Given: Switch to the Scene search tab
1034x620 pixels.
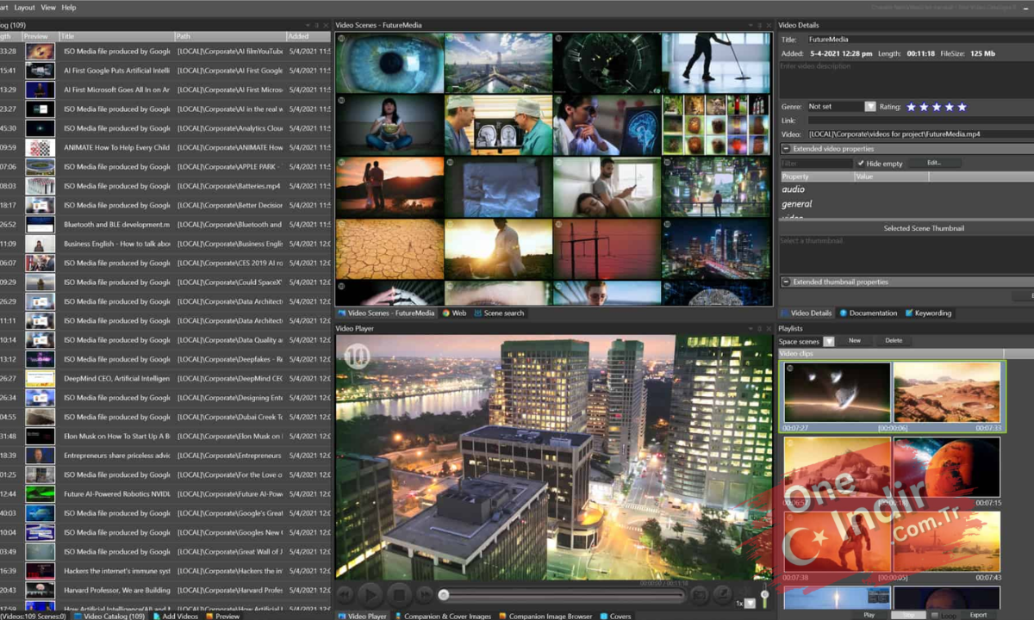Looking at the screenshot, I should (x=498, y=313).
